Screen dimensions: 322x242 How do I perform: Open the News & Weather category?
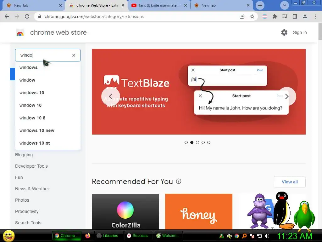[x=32, y=189]
